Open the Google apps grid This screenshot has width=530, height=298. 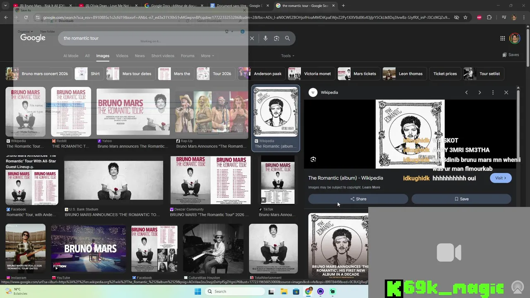point(502,38)
